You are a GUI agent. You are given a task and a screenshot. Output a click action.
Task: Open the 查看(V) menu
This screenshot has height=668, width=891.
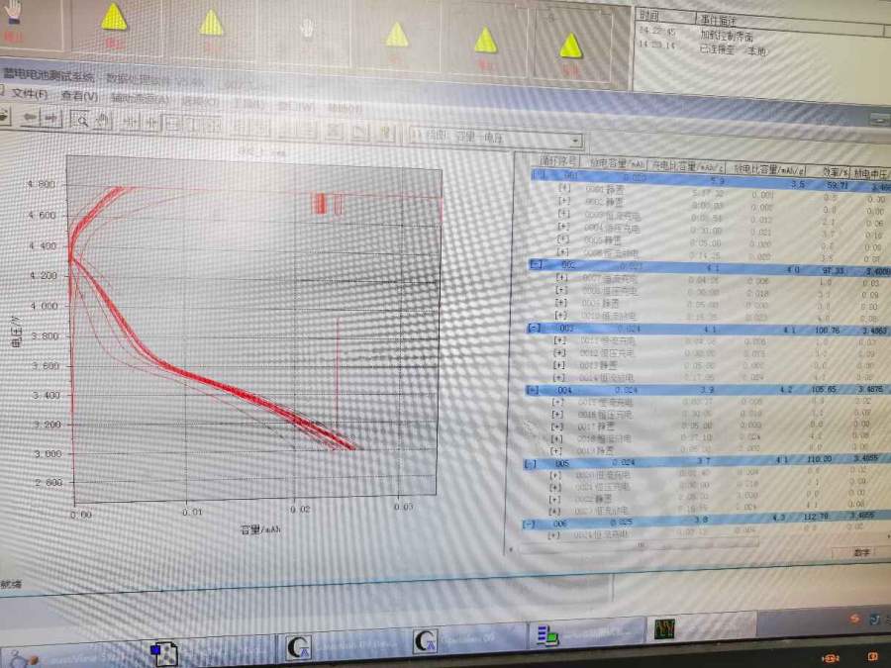point(79,96)
